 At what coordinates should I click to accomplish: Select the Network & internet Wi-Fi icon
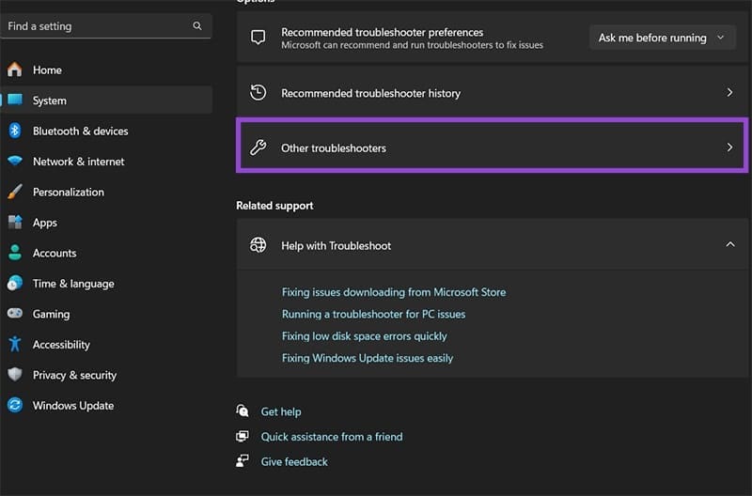15,162
